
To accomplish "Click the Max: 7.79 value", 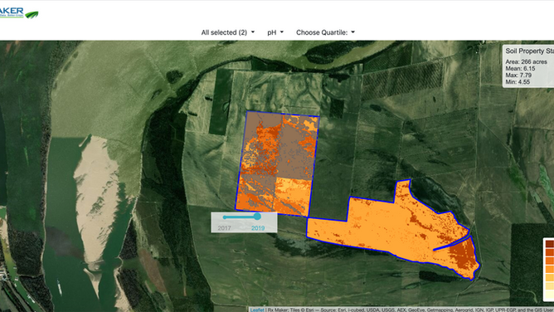I will [518, 76].
